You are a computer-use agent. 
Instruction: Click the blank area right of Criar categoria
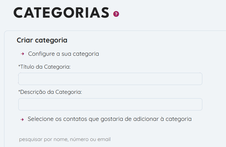point(142,40)
